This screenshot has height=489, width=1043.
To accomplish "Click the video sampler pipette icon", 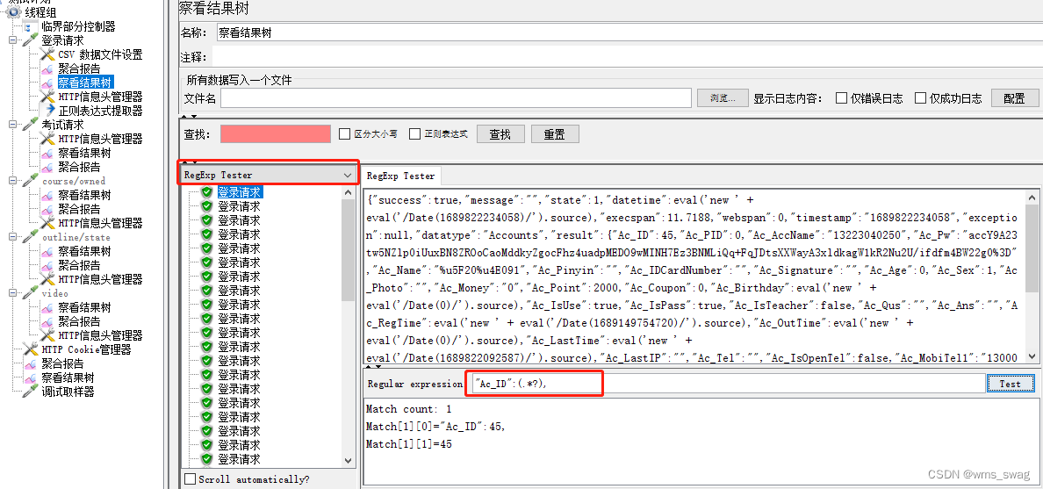I will click(x=31, y=292).
